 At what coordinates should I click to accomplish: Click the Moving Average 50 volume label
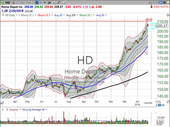pyautogui.click(x=33, y=110)
